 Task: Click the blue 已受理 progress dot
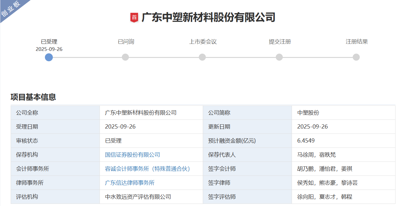[49, 57]
